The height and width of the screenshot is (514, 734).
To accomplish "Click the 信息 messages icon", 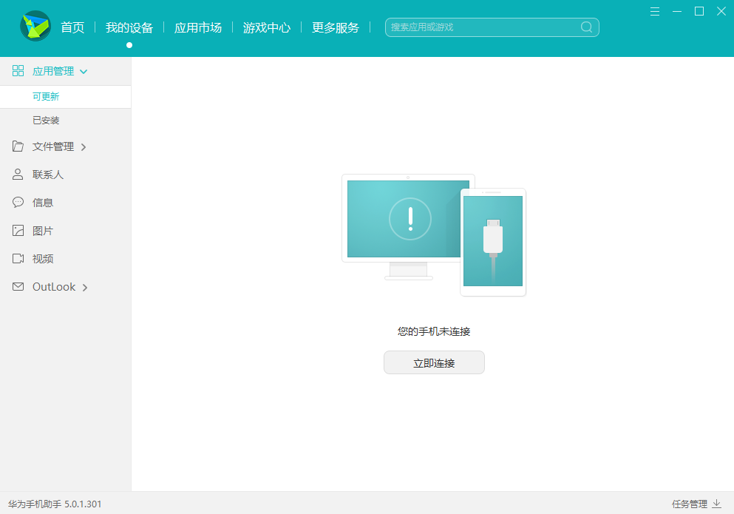I will click(x=17, y=202).
